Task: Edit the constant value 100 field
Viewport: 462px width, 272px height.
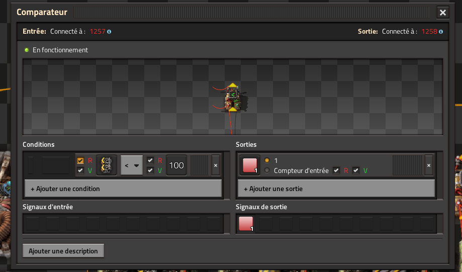Action: [x=176, y=165]
